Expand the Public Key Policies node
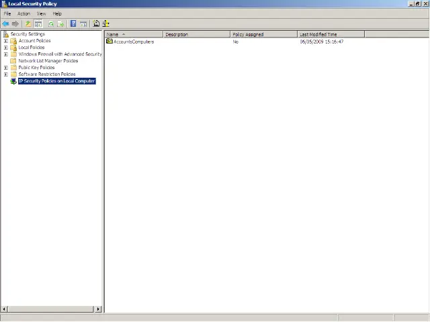 click(6, 68)
